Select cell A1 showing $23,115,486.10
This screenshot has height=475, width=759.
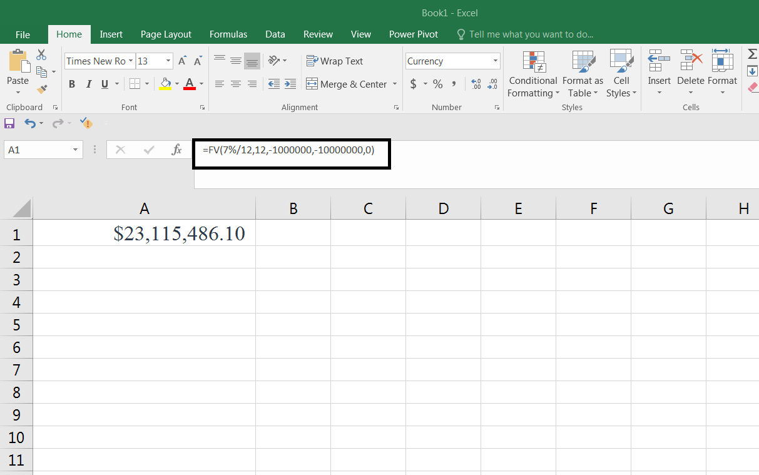pyautogui.click(x=144, y=233)
